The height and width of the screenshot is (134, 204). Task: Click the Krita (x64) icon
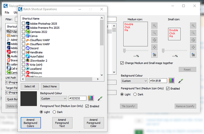point(27,65)
